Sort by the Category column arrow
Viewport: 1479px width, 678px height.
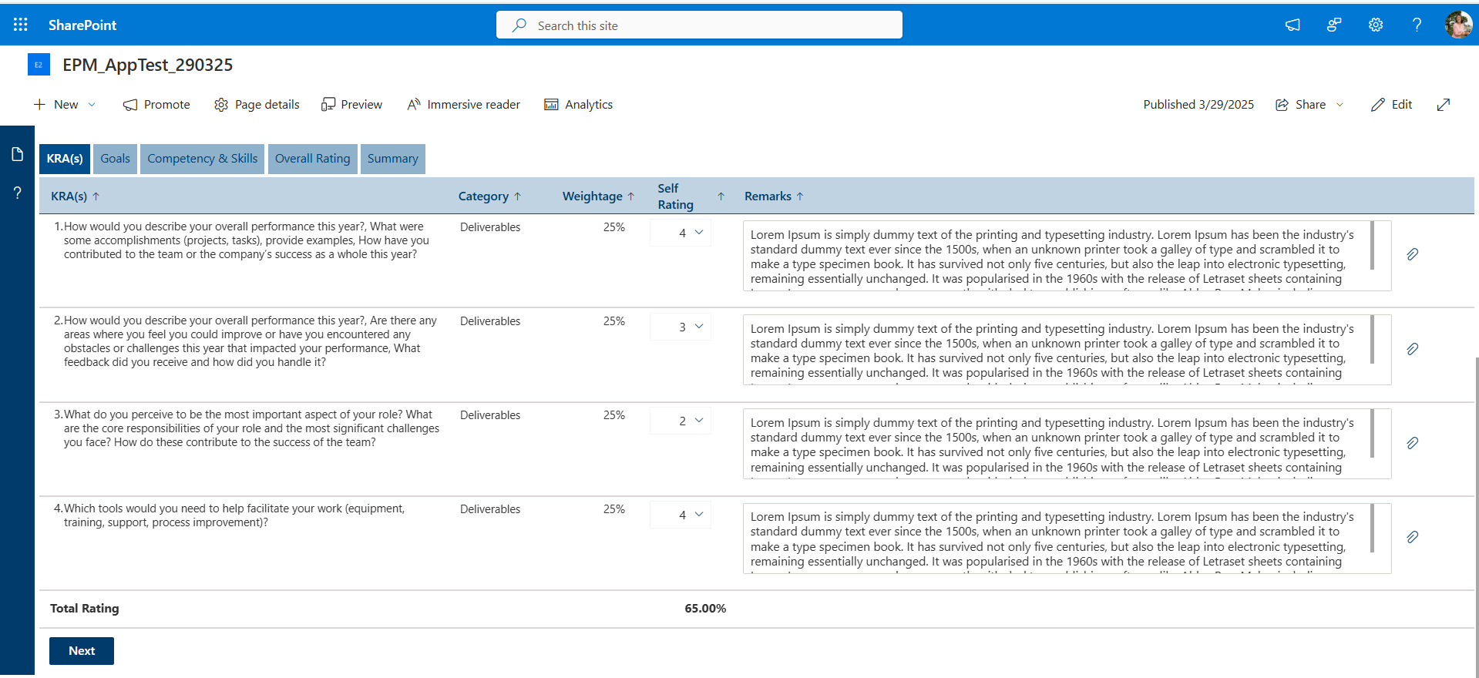coord(517,196)
